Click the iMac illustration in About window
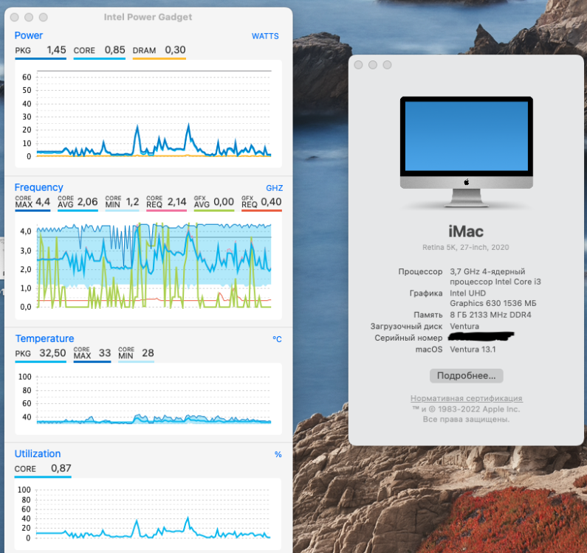This screenshot has width=587, height=553. 466,152
